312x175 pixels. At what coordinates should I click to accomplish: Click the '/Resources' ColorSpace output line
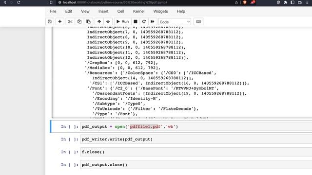pos(150,73)
